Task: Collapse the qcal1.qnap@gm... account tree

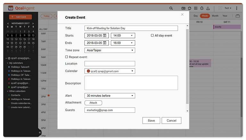Action: (x=6, y=58)
